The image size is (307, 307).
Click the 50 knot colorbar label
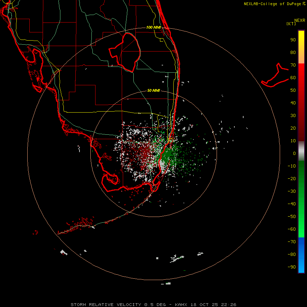(293, 90)
